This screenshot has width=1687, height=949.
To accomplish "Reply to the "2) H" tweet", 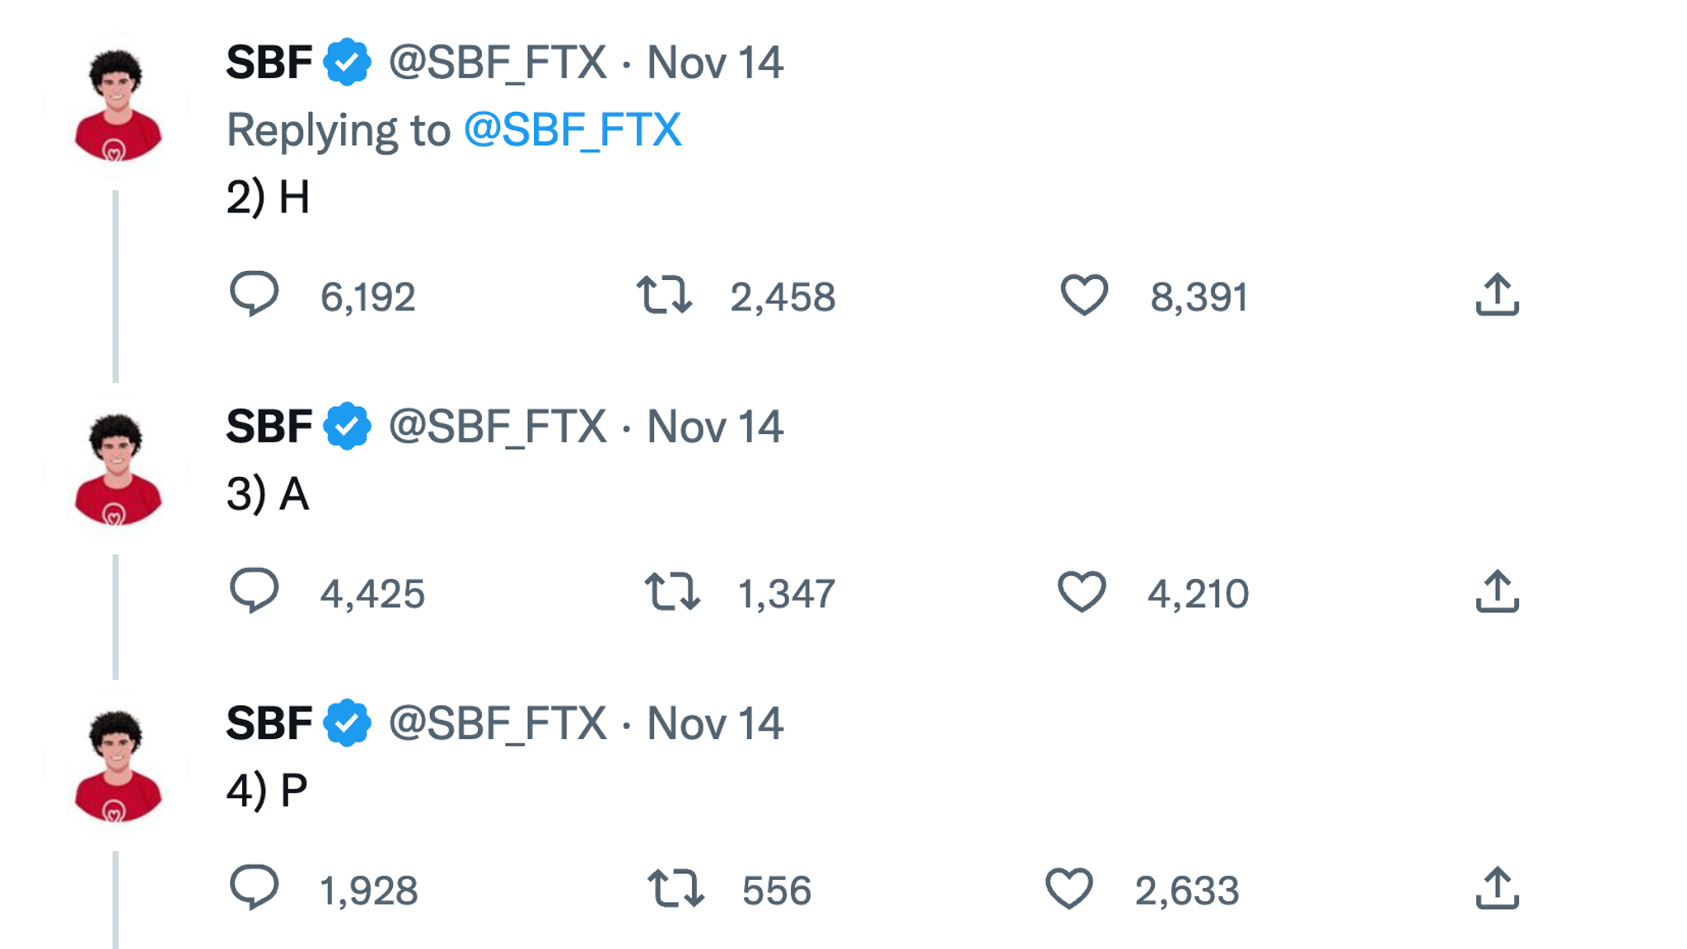I will tap(254, 294).
